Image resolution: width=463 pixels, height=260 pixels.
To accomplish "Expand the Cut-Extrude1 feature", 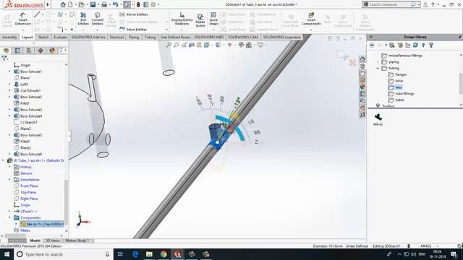I will click(x=9, y=90).
